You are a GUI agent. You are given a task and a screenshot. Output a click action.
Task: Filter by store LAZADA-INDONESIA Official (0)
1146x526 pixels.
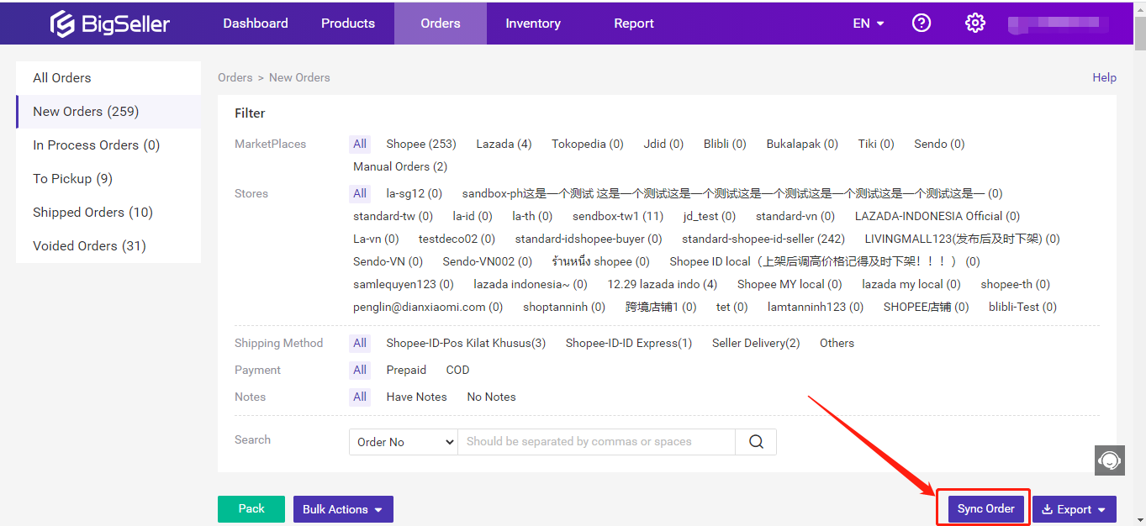(937, 217)
